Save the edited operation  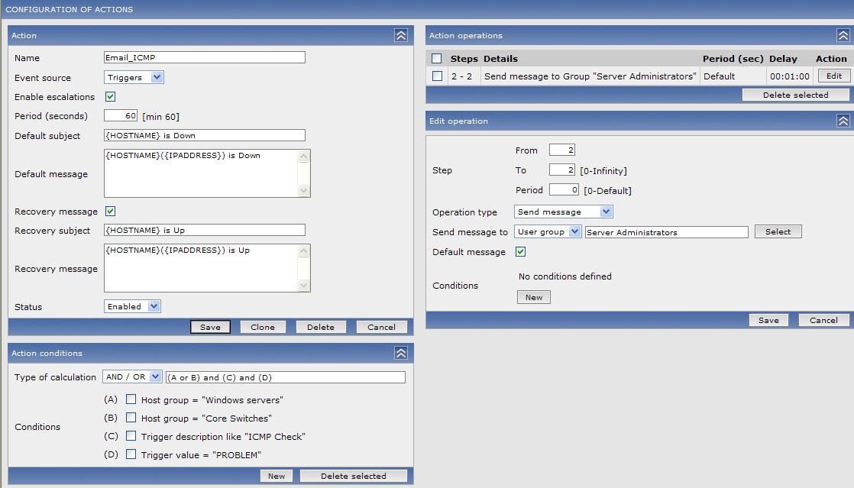(768, 320)
